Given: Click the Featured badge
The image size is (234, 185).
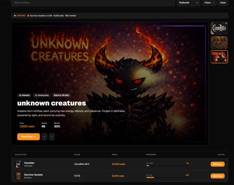Looking at the screenshot, I should tap(24, 95).
